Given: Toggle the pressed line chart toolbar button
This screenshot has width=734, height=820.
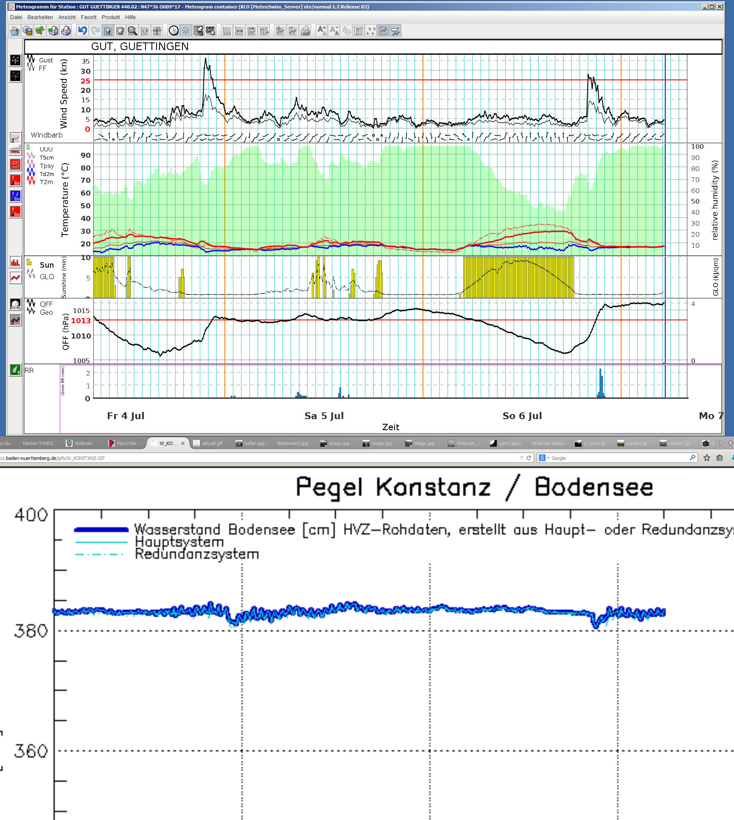Looking at the screenshot, I should pos(383,31).
